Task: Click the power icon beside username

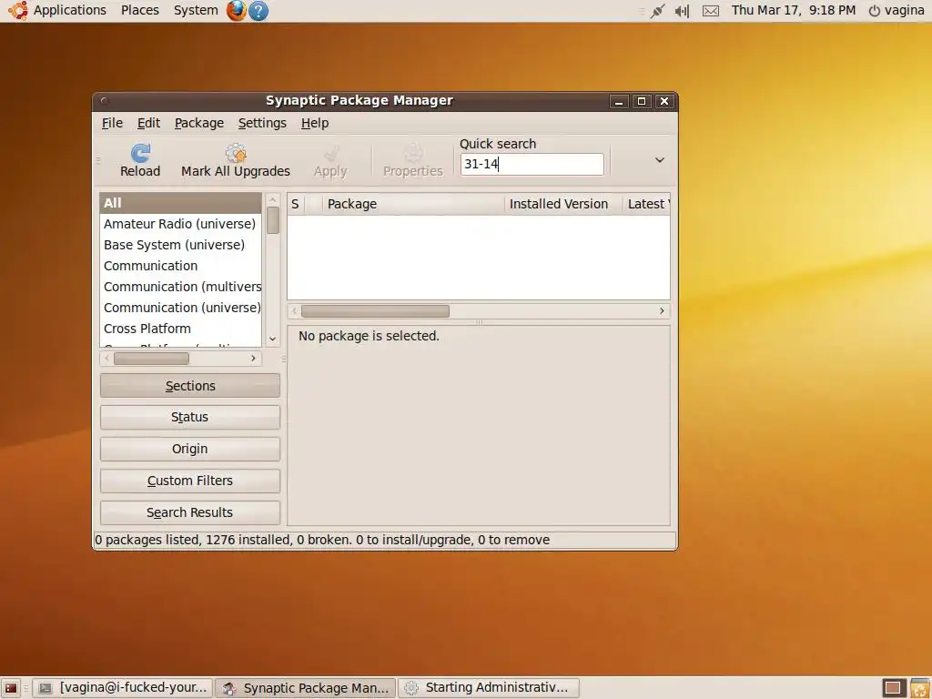Action: tap(874, 11)
